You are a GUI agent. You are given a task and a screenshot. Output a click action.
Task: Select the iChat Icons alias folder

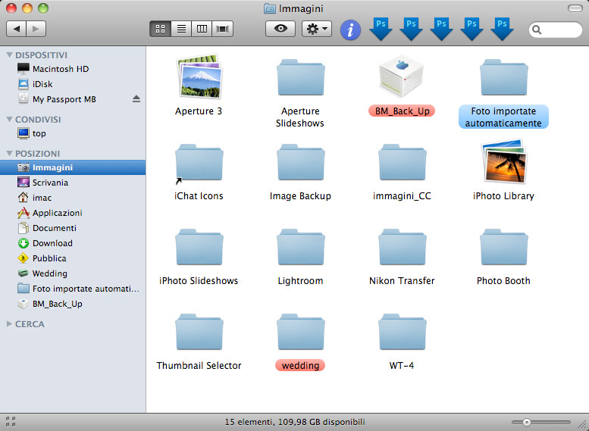pyautogui.click(x=199, y=163)
